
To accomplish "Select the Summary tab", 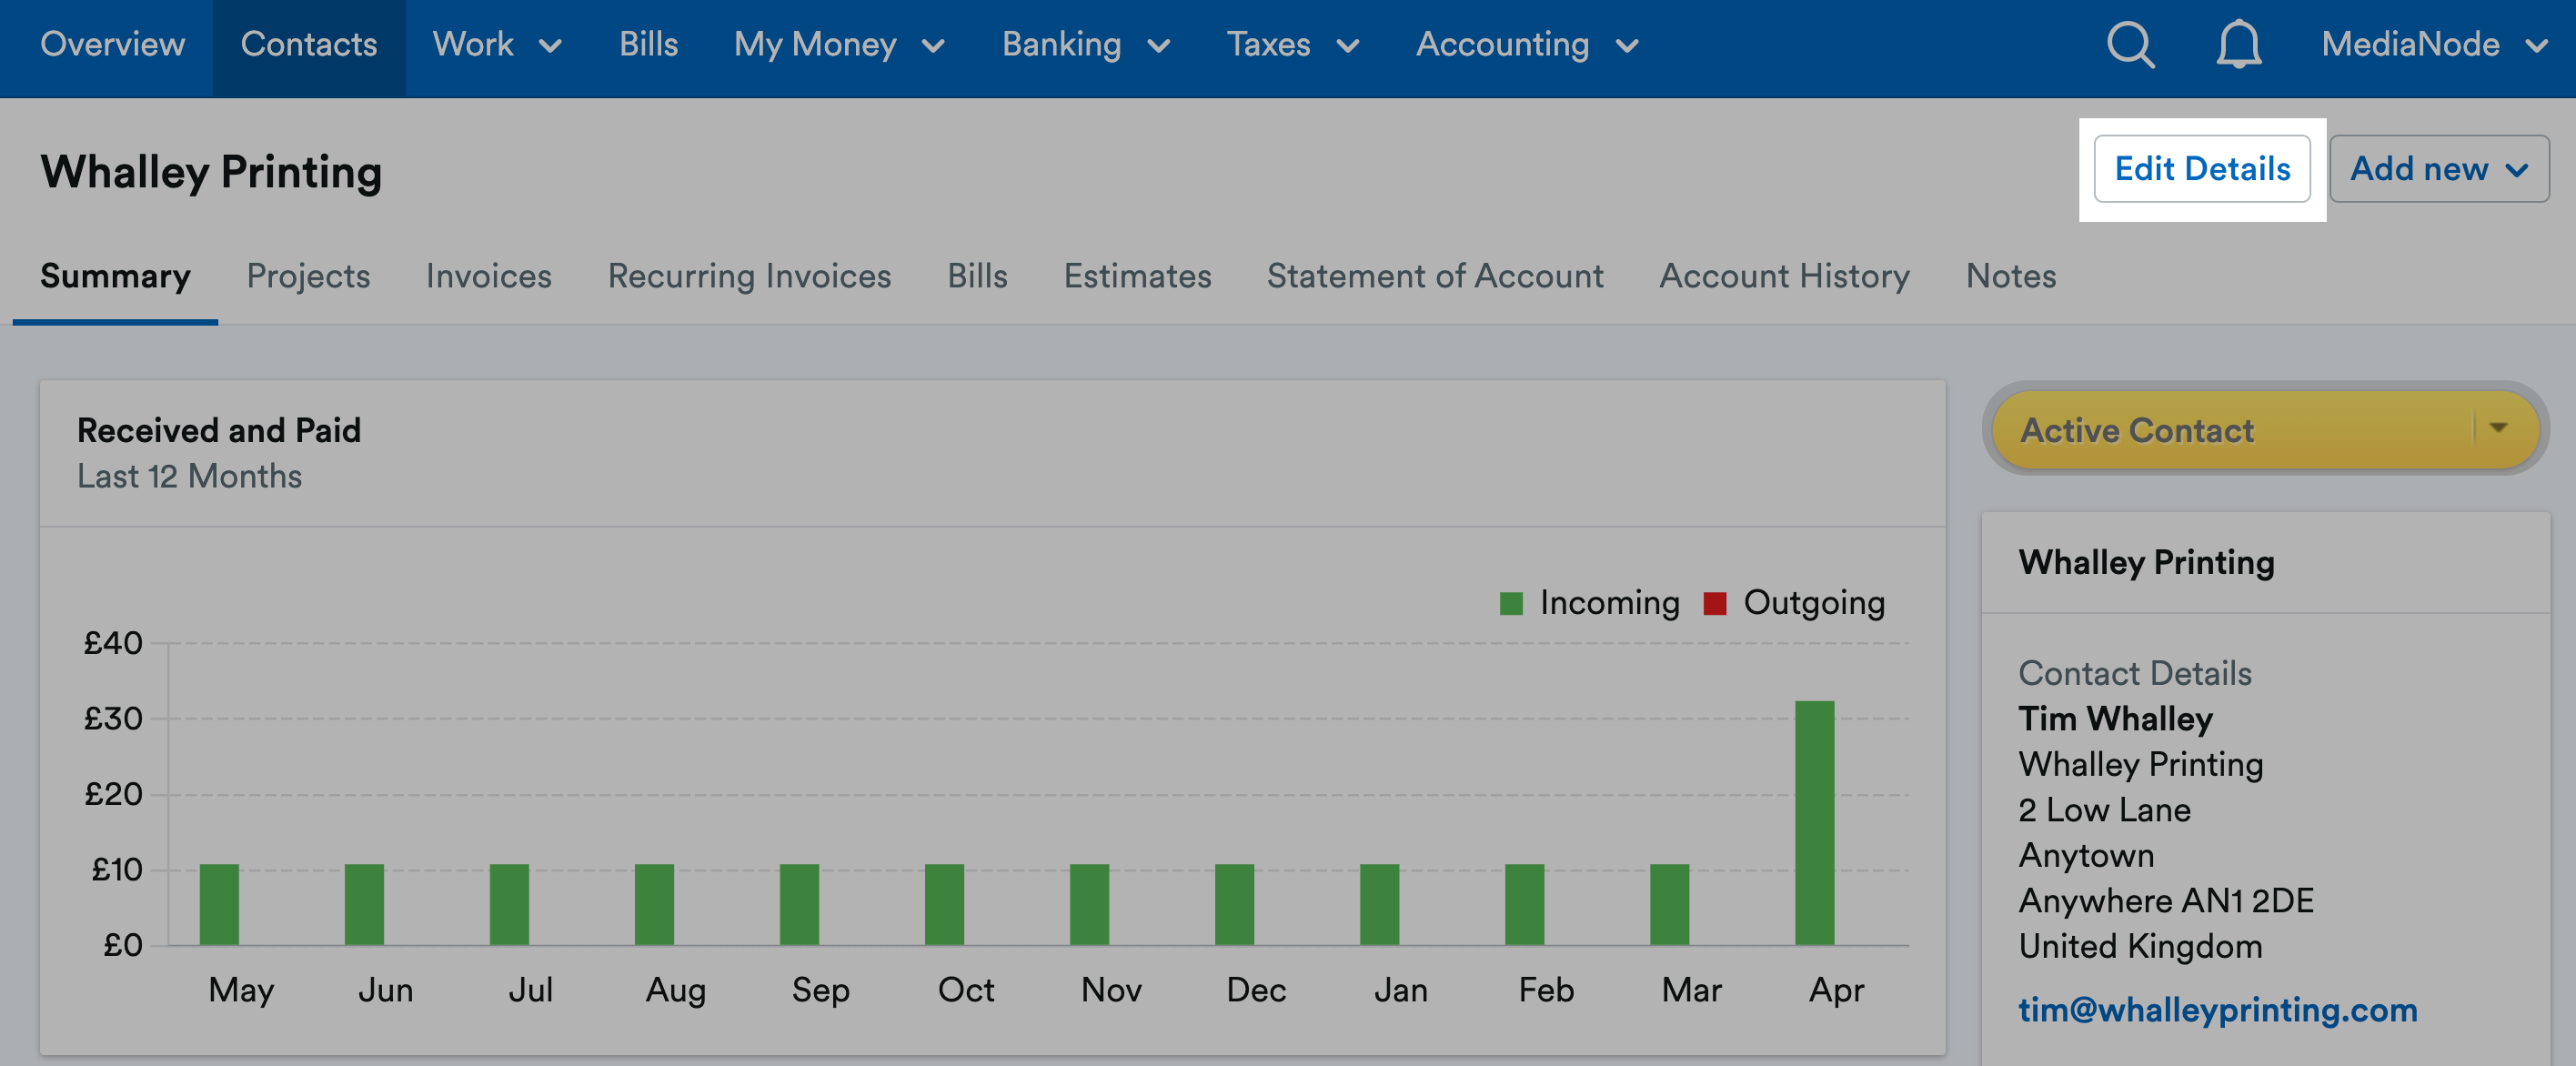I will [x=115, y=276].
